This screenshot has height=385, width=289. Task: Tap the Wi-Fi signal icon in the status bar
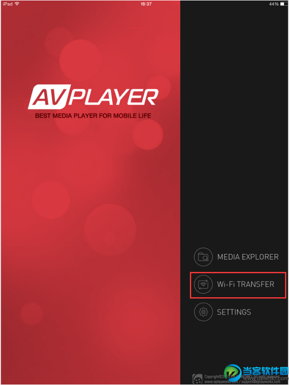click(x=17, y=4)
